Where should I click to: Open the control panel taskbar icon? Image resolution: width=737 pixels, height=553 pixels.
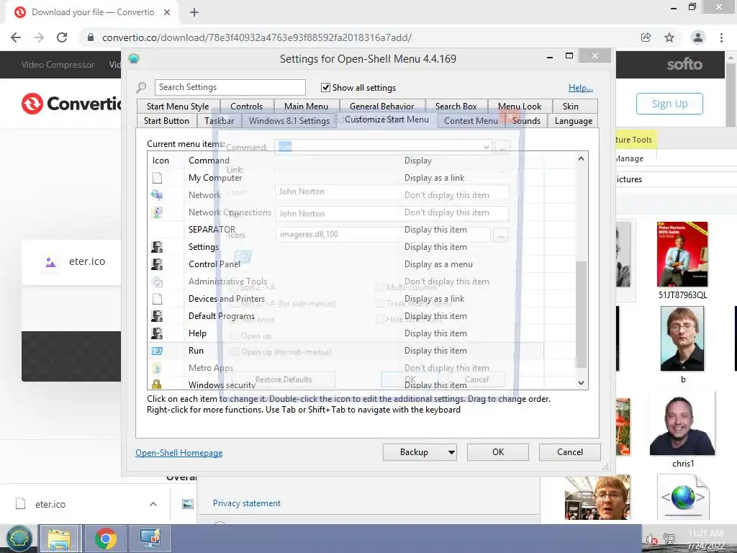coord(150,539)
